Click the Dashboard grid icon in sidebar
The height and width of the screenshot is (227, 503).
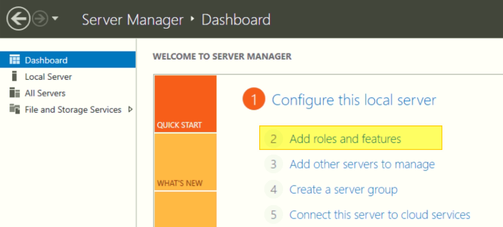pyautogui.click(x=15, y=60)
